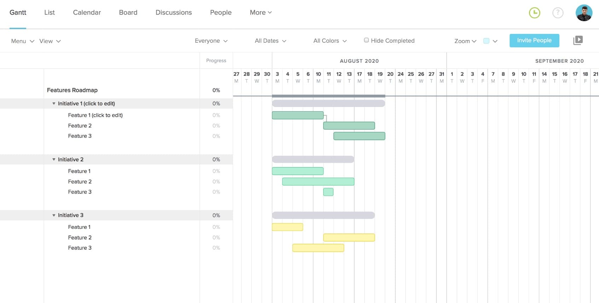Collapse the Initiative 1 group

pyautogui.click(x=54, y=103)
